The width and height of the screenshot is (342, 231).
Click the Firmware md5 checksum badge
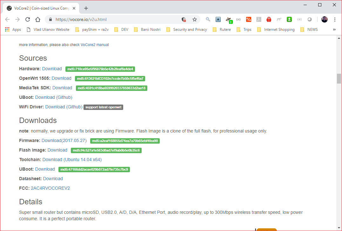coord(125,141)
